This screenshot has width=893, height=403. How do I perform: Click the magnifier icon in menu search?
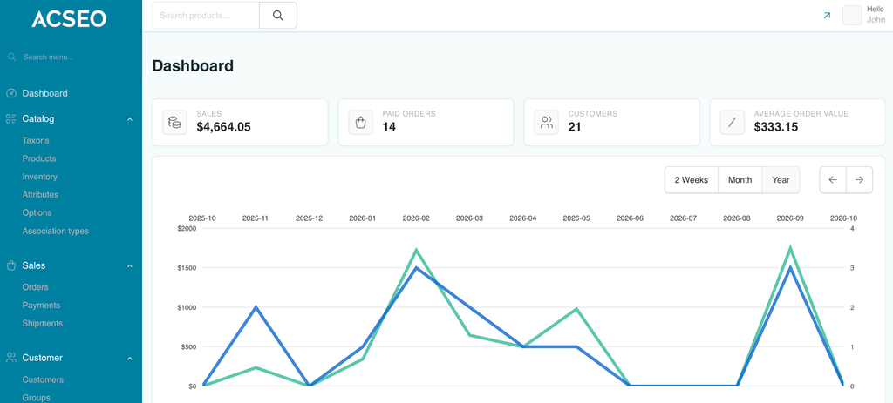click(x=11, y=57)
